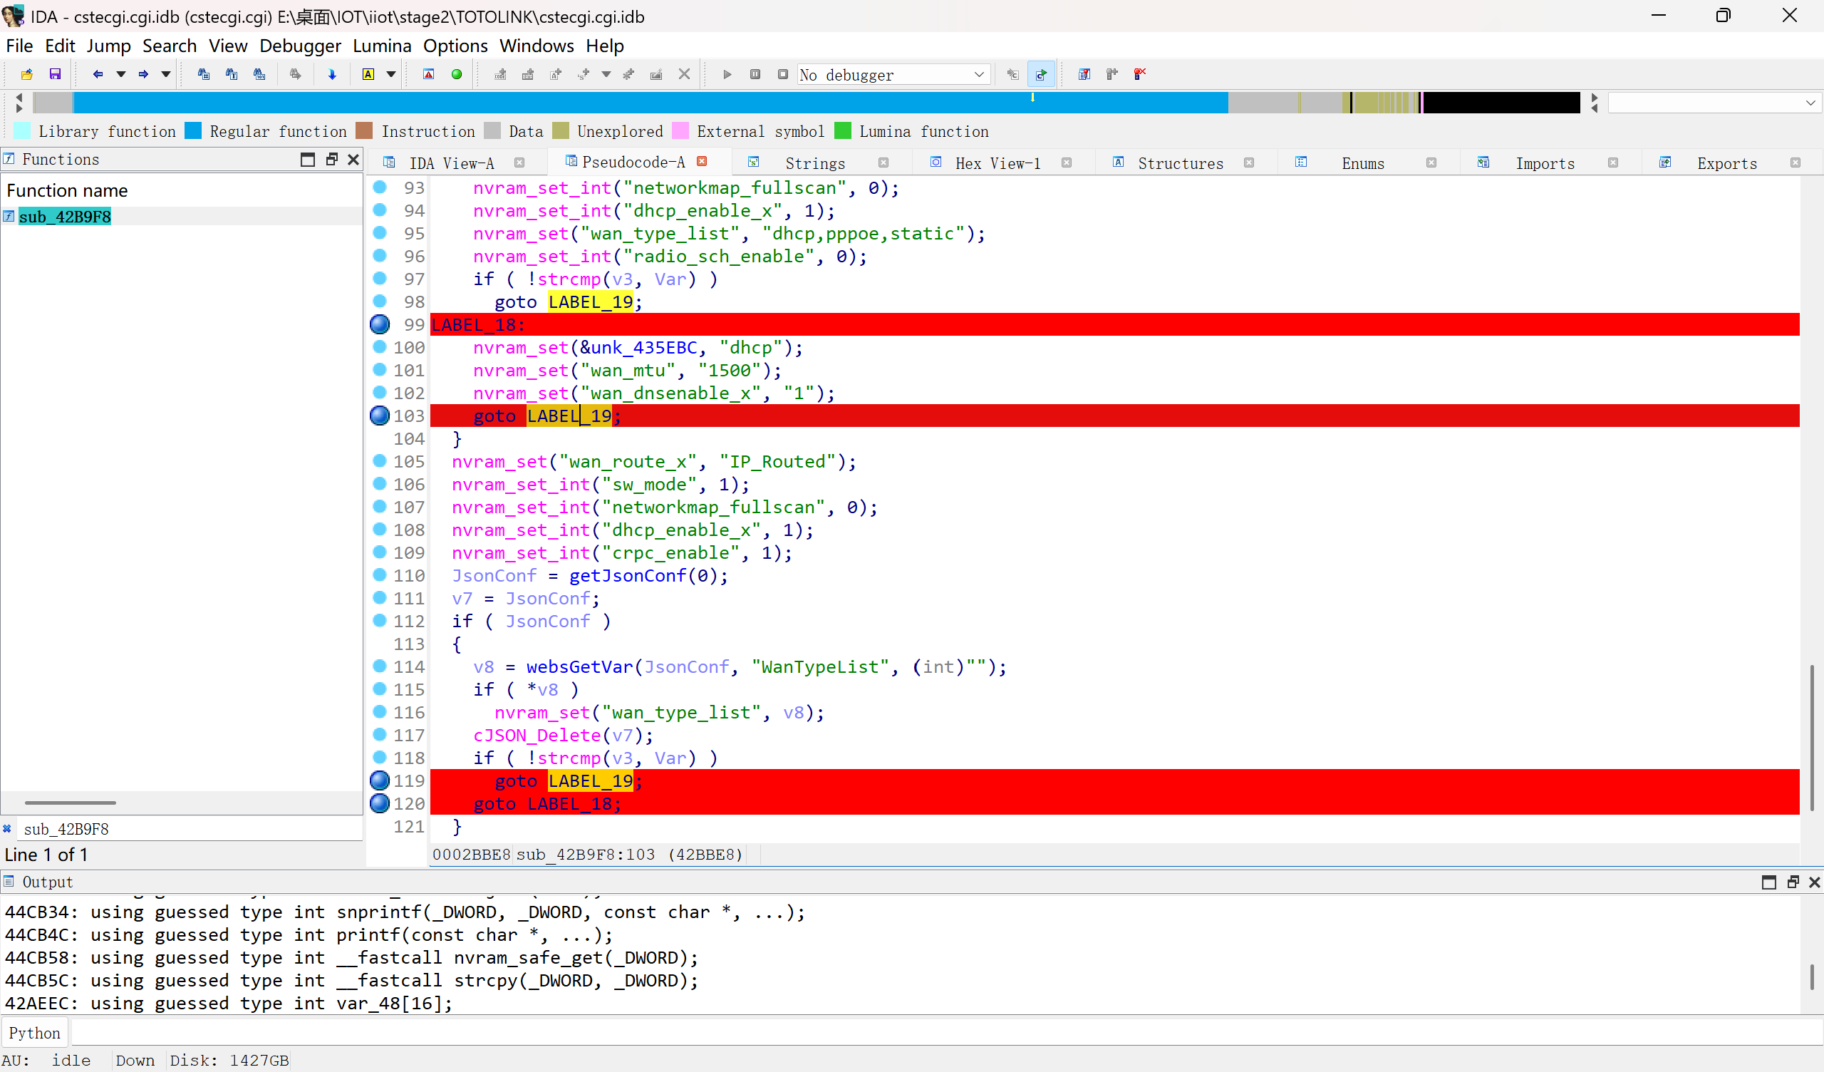1824x1072 pixels.
Task: Toggle breakpoint dot on line 103
Action: pyautogui.click(x=380, y=415)
